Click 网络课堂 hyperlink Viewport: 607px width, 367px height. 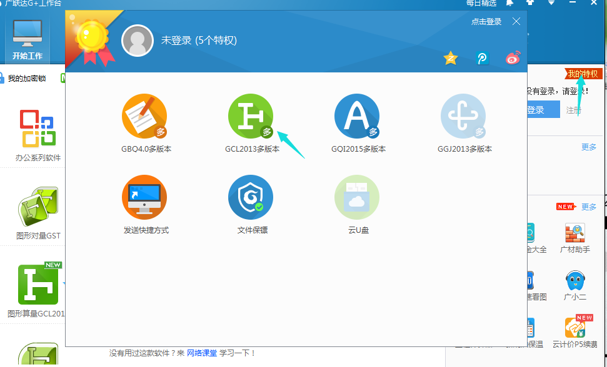tap(202, 353)
